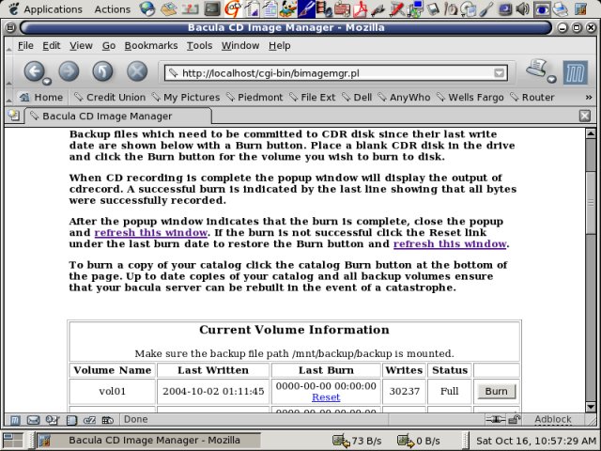The image size is (601, 451).
Task: Open the Print button dropdown arrow
Action: pos(551,79)
